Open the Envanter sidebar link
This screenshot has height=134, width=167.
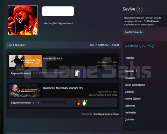pyautogui.click(x=130, y=78)
